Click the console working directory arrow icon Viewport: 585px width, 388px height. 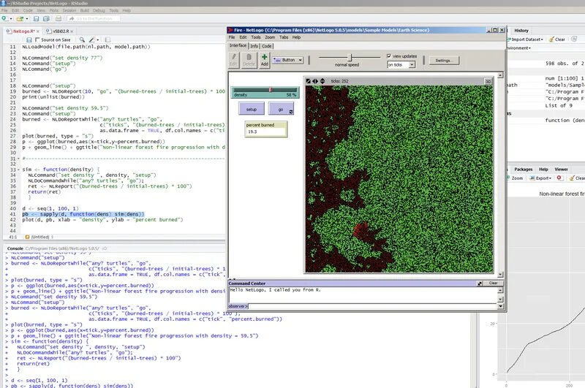tap(105, 248)
